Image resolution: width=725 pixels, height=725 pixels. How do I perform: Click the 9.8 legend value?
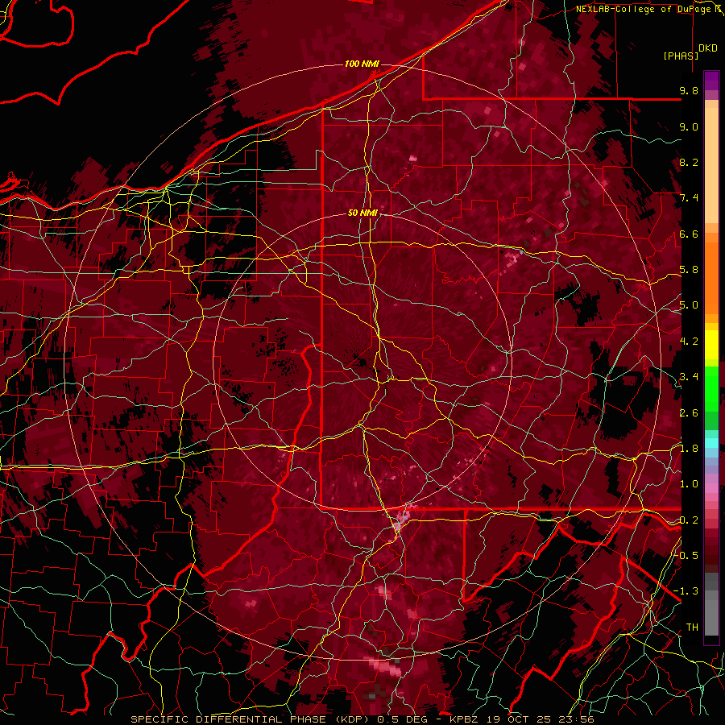(x=689, y=90)
